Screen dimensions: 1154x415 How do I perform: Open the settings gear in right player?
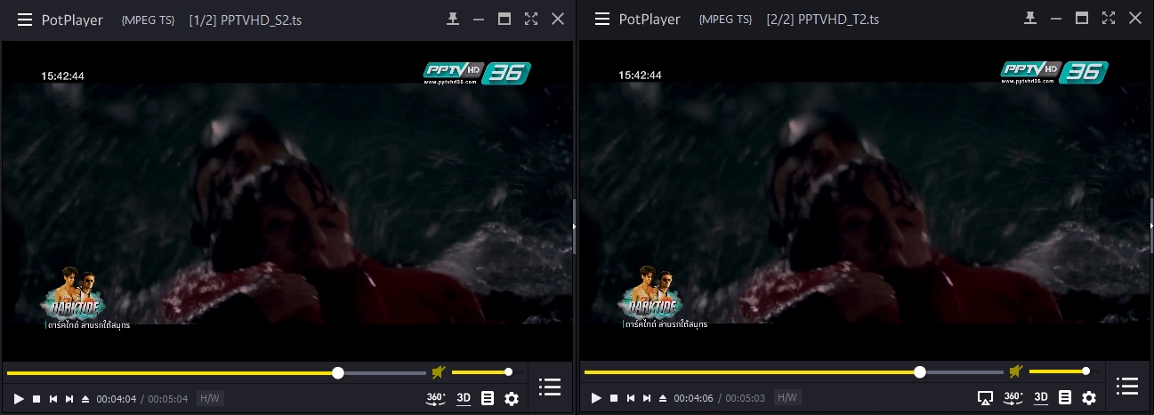click(1089, 399)
